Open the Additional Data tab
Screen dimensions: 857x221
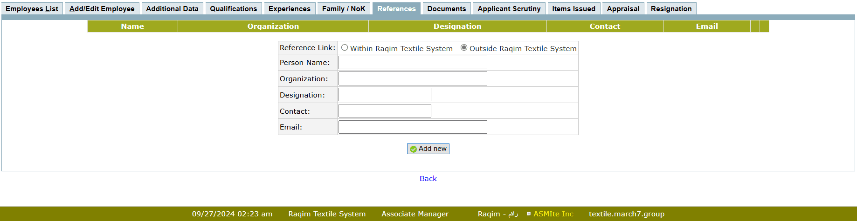[172, 9]
